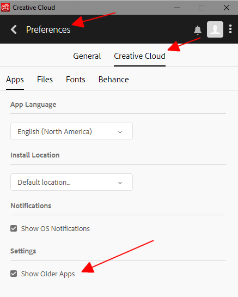The height and width of the screenshot is (297, 238).
Task: Toggle the Show Older Apps checkbox
Action: 14,274
